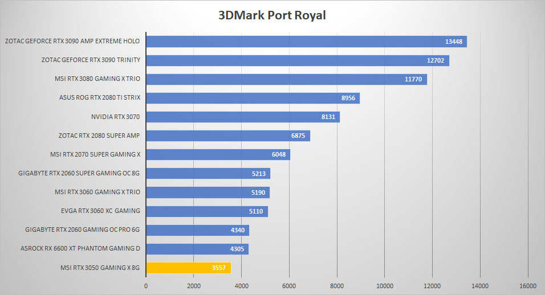Click the axis label 0

(x=146, y=286)
